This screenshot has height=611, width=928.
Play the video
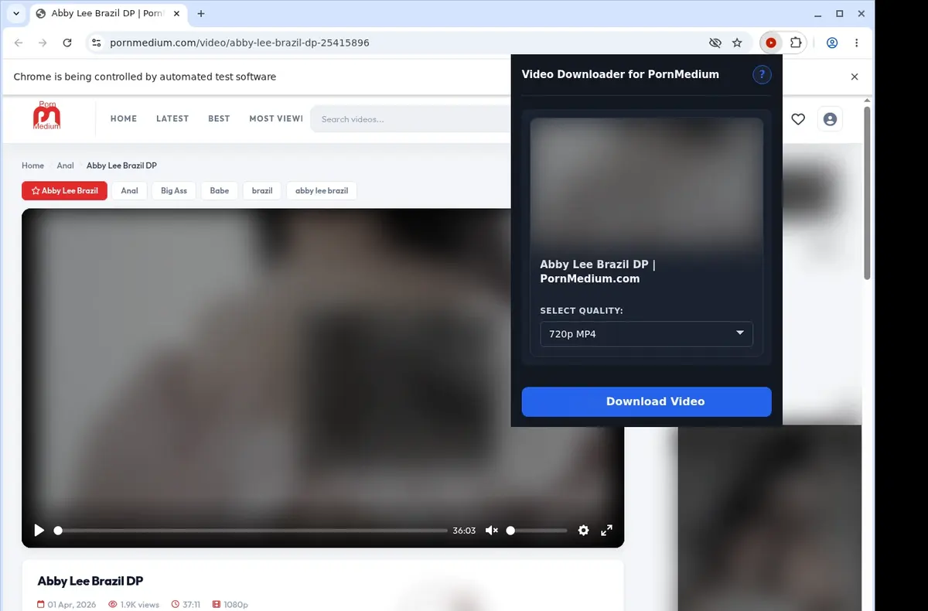pos(39,531)
